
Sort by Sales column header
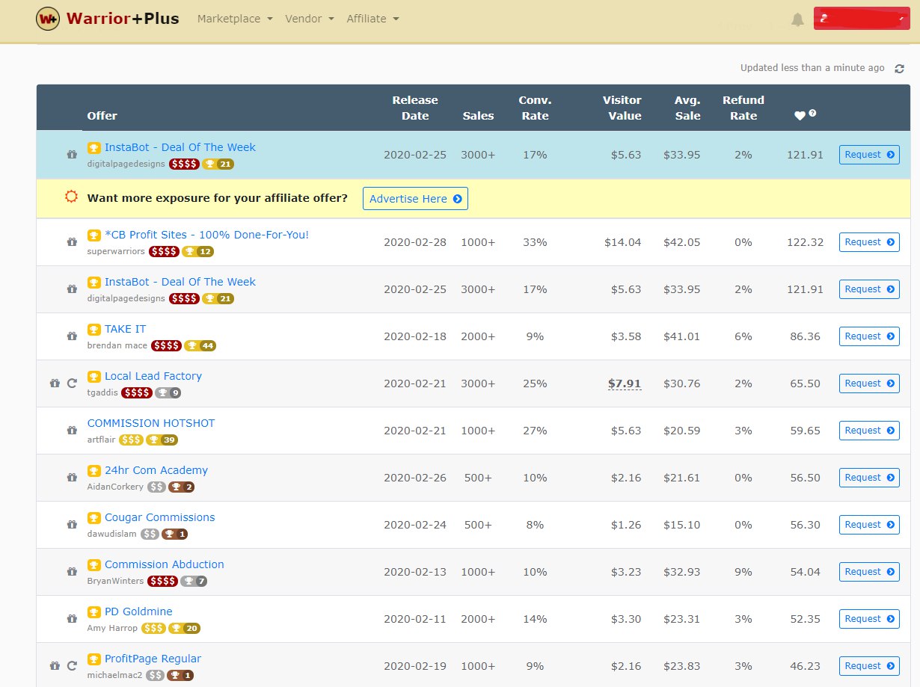coord(478,116)
